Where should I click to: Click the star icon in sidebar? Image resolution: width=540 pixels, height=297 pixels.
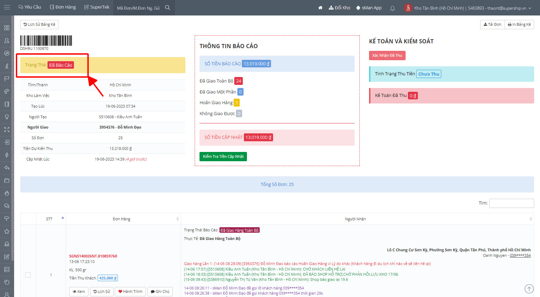[x=7, y=231]
